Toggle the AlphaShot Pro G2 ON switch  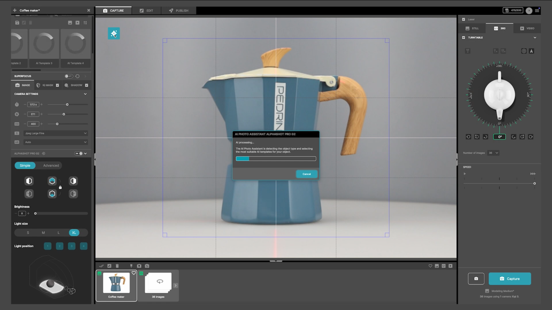pyautogui.click(x=79, y=154)
